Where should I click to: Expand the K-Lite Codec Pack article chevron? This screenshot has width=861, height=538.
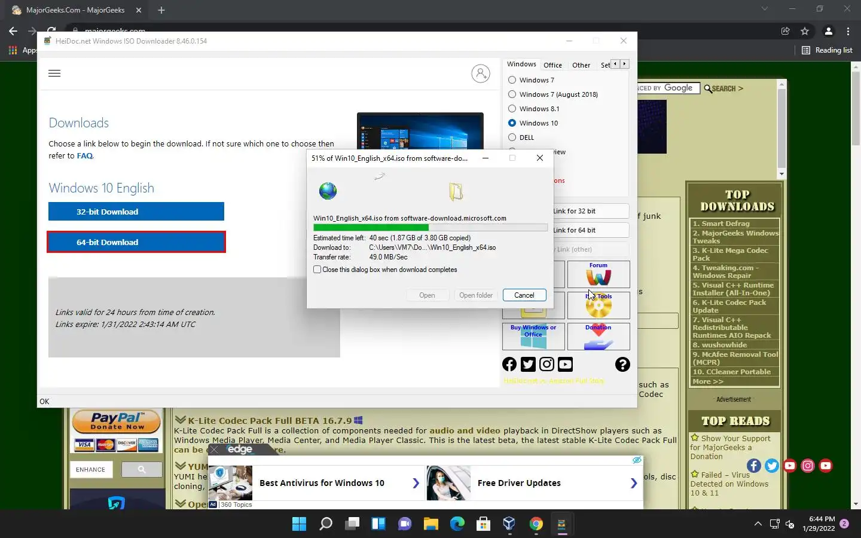tap(180, 420)
